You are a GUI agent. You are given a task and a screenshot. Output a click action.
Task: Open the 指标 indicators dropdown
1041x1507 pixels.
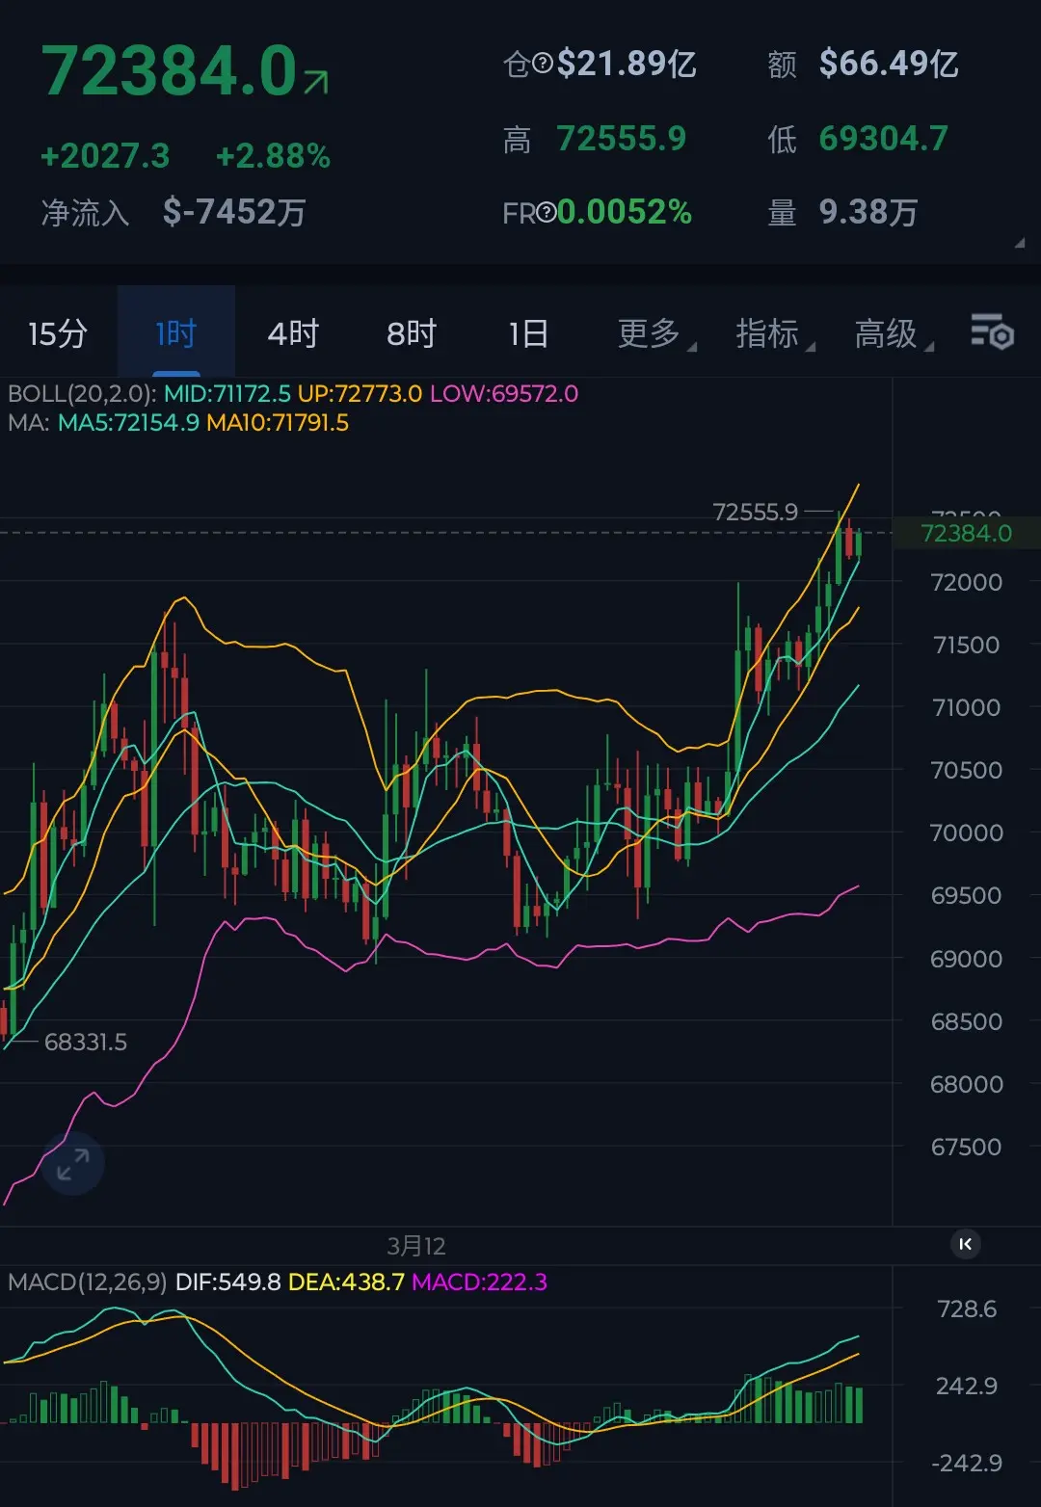pyautogui.click(x=775, y=333)
